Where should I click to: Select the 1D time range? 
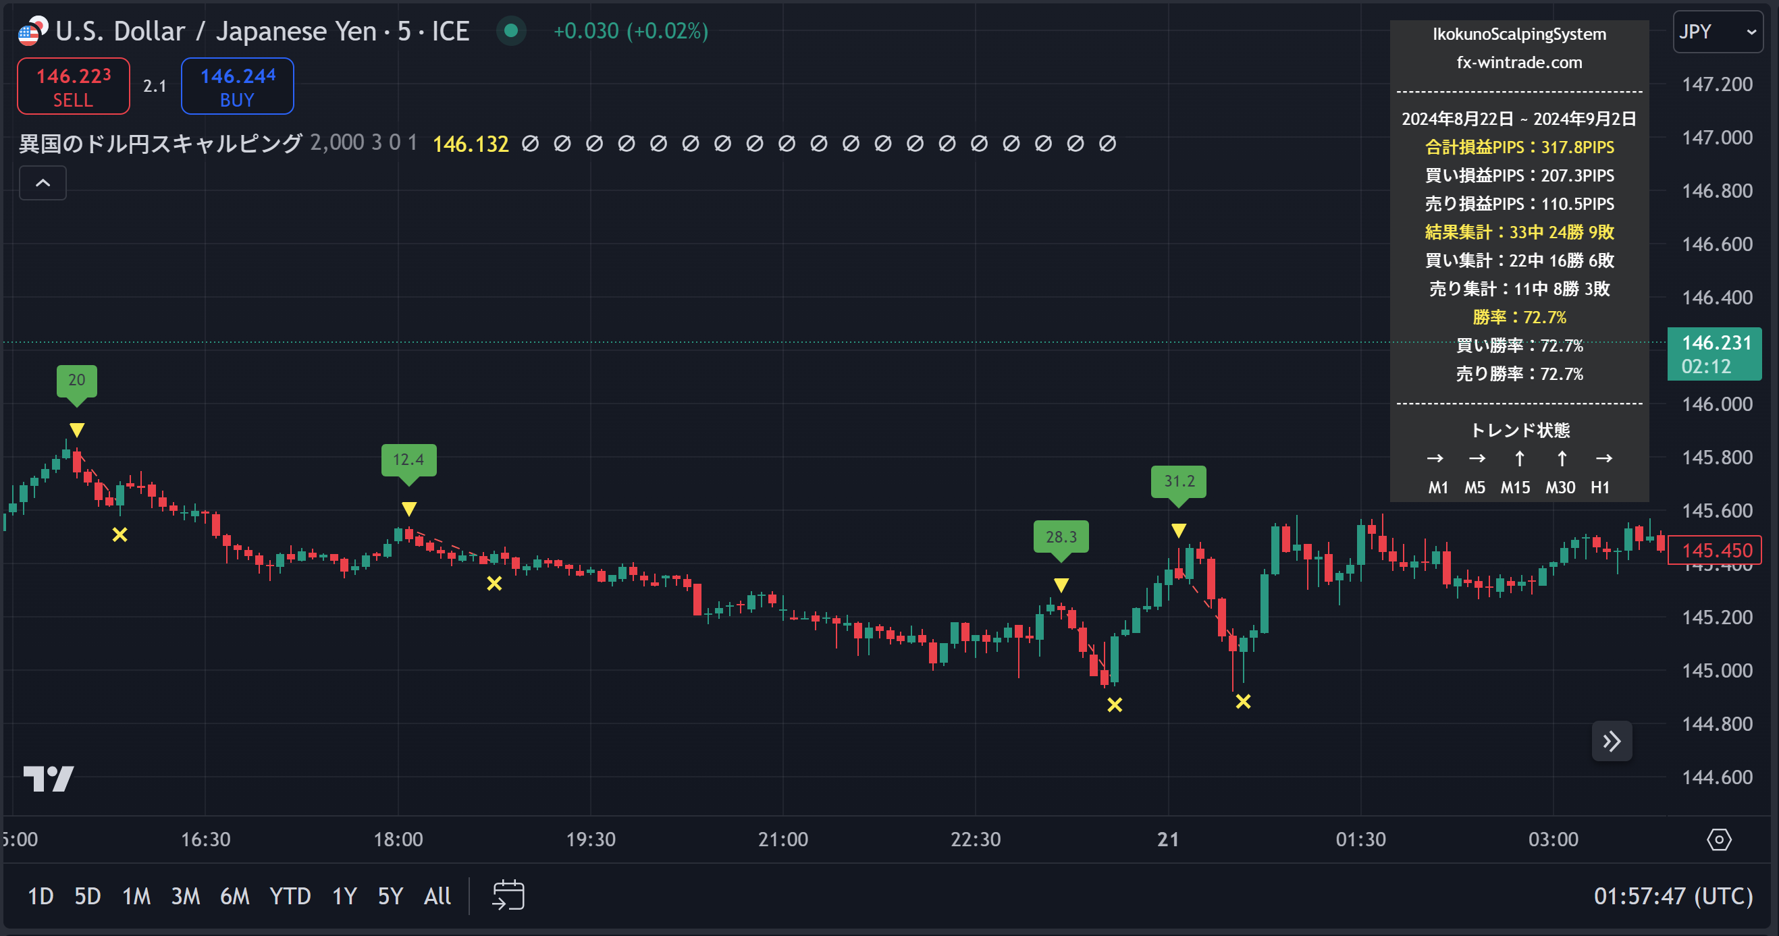point(40,896)
